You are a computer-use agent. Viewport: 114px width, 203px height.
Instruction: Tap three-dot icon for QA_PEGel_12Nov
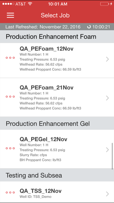pos(10,148)
